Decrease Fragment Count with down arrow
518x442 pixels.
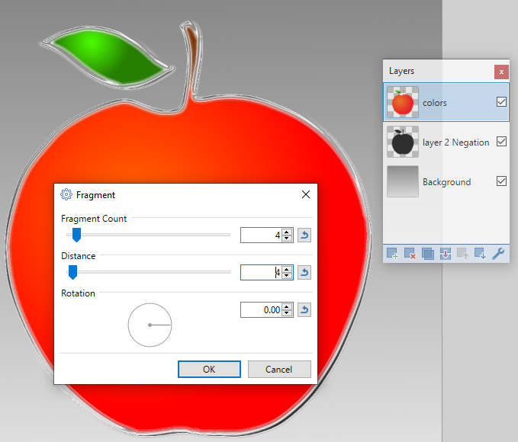(x=287, y=238)
